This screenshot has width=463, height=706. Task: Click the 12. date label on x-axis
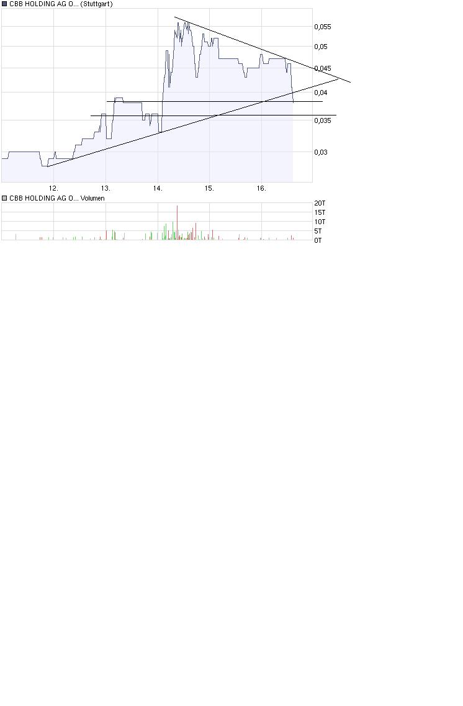[54, 188]
